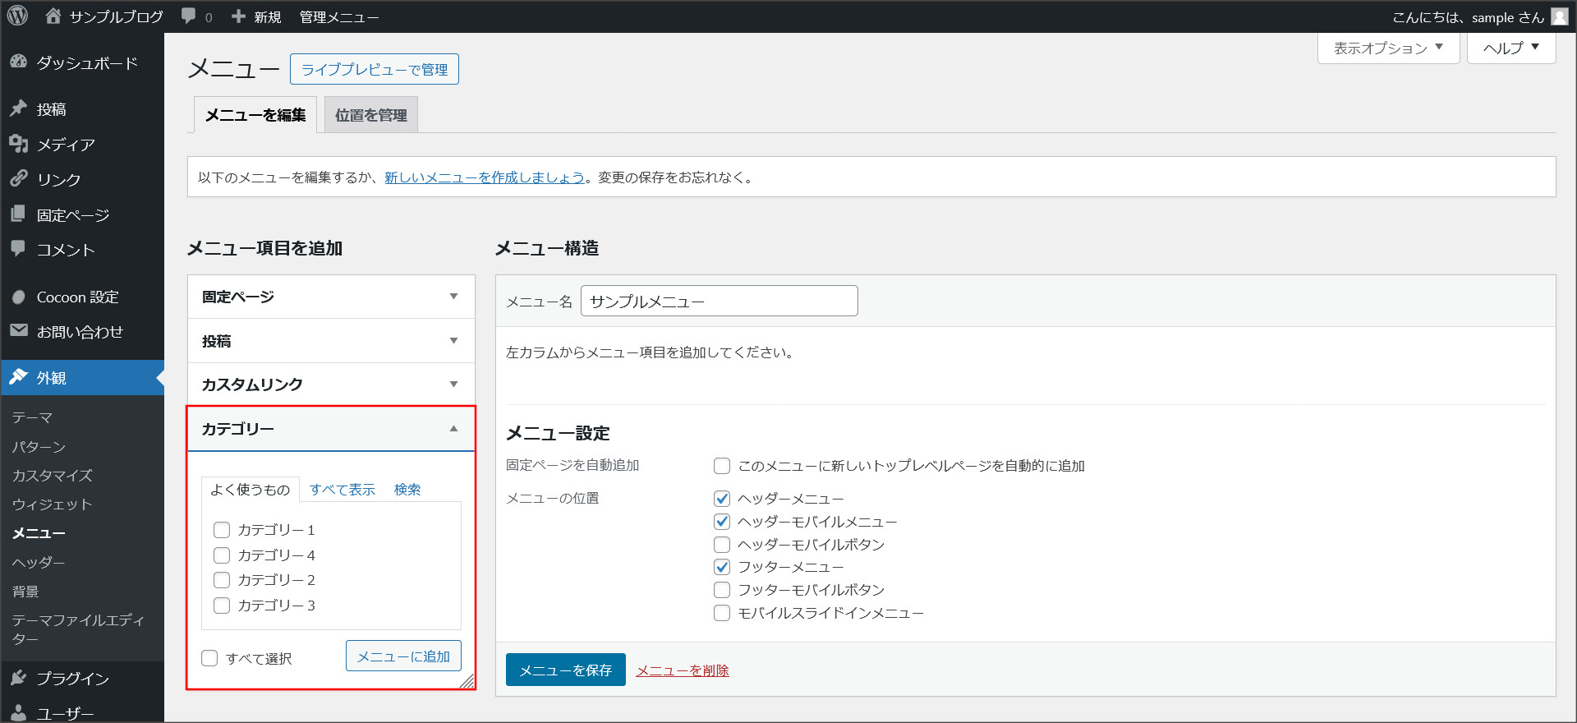The image size is (1577, 723).
Task: Open the プラグイン plugin icon
Action: pyautogui.click(x=18, y=678)
